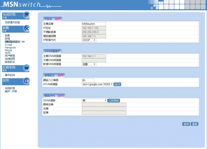Click the 主要DNS伺服器 field
The image size is (207, 149).
pos(94,56)
